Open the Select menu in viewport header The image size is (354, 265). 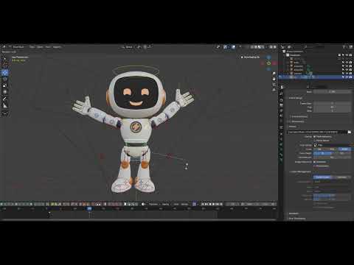40,46
